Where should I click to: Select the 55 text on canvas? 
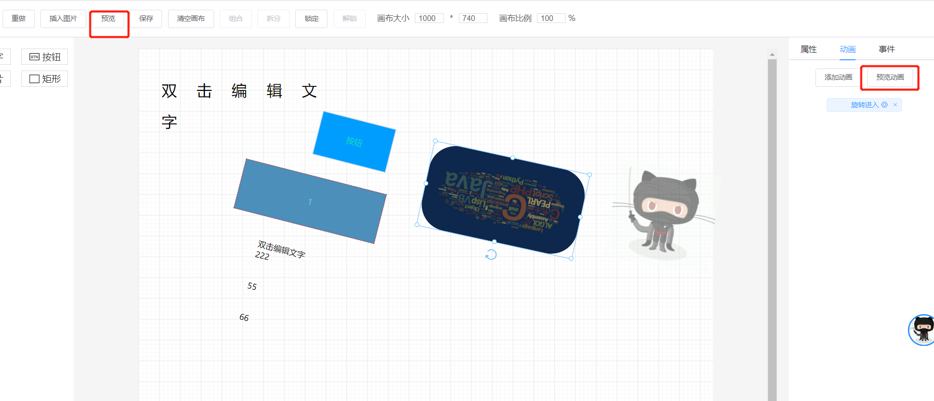(252, 286)
